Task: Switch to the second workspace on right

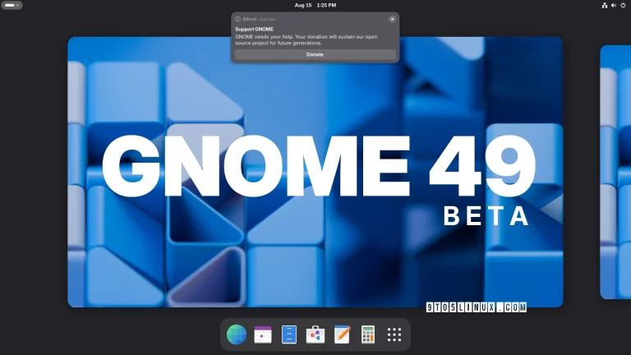Action: point(616,172)
